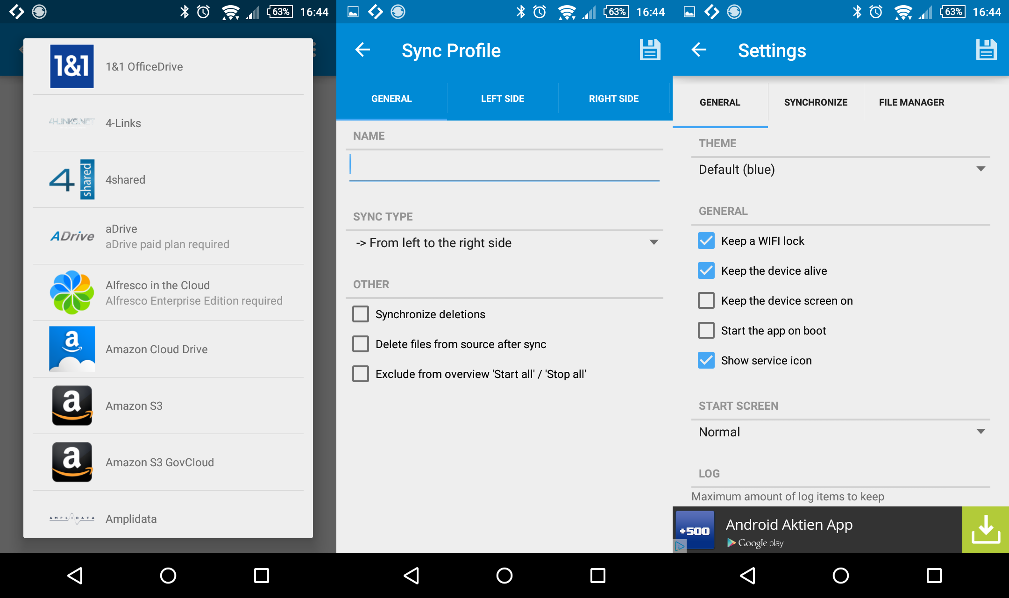Image resolution: width=1009 pixels, height=598 pixels.
Task: Open the Sync Type dropdown
Action: click(504, 242)
